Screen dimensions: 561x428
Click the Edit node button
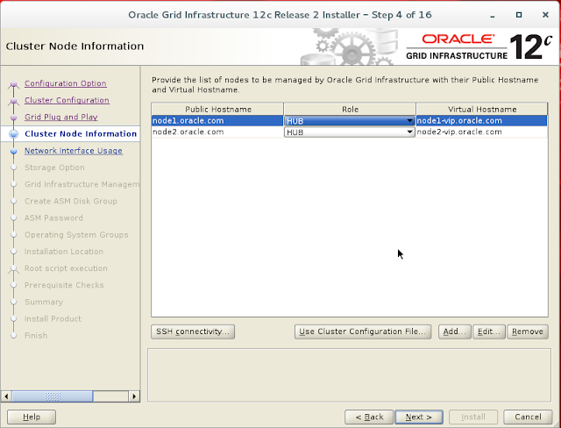489,332
